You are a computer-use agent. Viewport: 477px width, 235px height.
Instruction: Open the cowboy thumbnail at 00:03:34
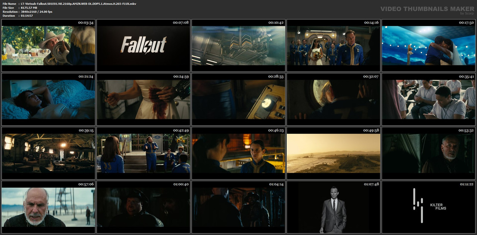[x=48, y=45]
